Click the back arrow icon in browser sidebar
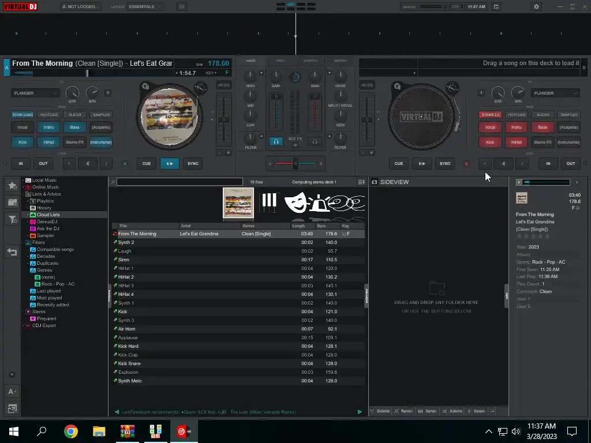Viewport: 591px width, 443px height. coord(12,251)
